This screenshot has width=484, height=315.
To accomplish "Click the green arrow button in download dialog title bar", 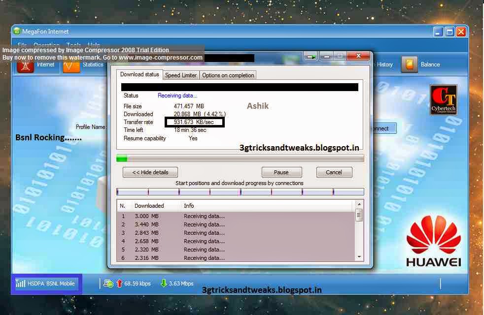I will (311, 57).
